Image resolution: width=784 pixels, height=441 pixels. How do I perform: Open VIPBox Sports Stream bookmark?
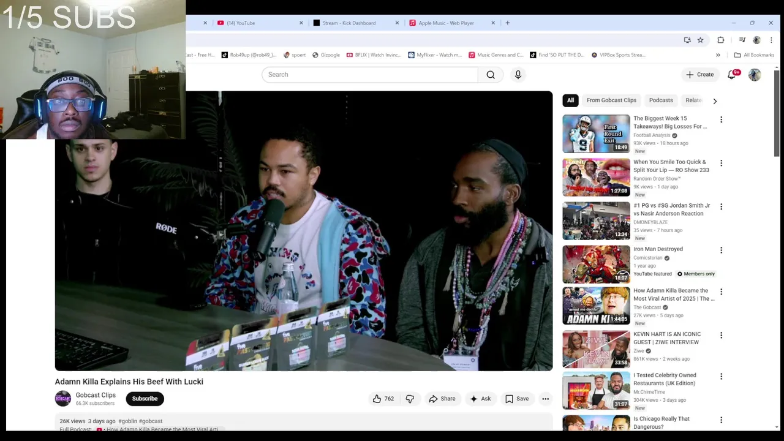tap(619, 55)
